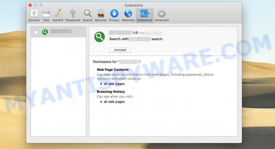Click the version number 1.0

135,33
